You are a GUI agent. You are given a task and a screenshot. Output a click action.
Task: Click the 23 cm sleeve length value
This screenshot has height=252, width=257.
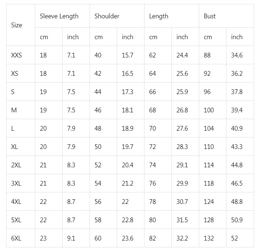point(43,238)
